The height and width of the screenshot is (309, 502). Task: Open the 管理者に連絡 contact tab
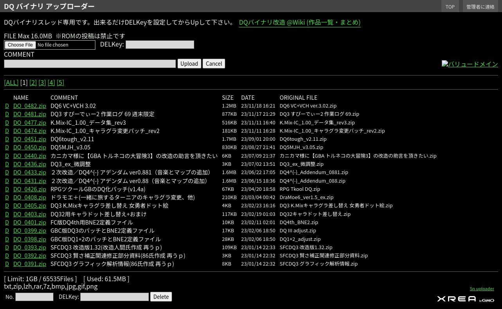(x=480, y=7)
